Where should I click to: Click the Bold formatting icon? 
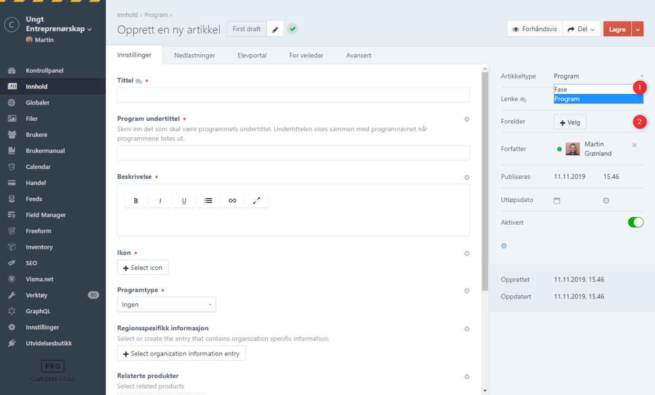(136, 200)
